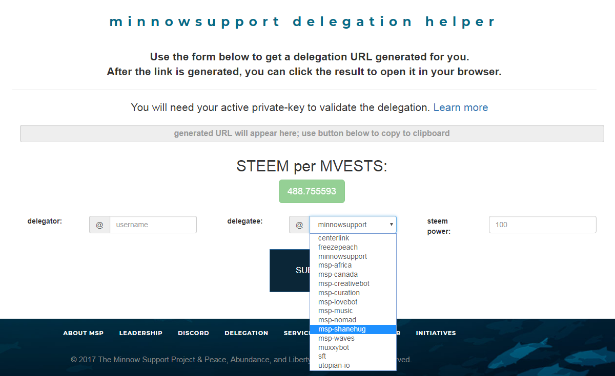Open the delegatee dropdown showing minnowsupport
This screenshot has width=615, height=376.
click(x=353, y=225)
